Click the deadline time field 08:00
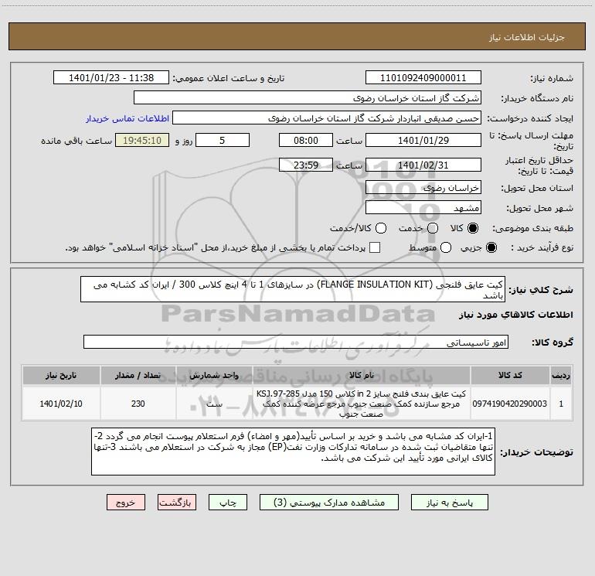This screenshot has width=595, height=576. coord(306,140)
